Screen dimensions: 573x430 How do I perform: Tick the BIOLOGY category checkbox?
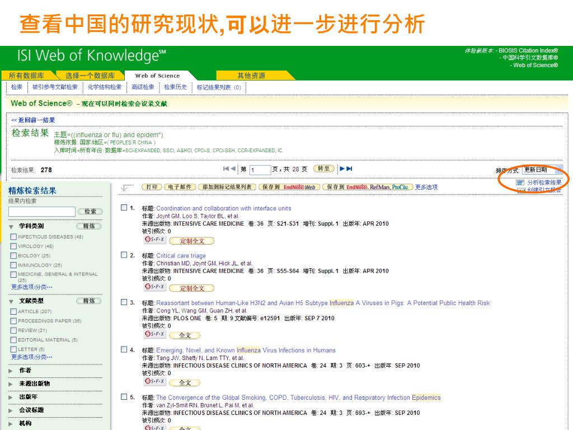click(x=13, y=255)
